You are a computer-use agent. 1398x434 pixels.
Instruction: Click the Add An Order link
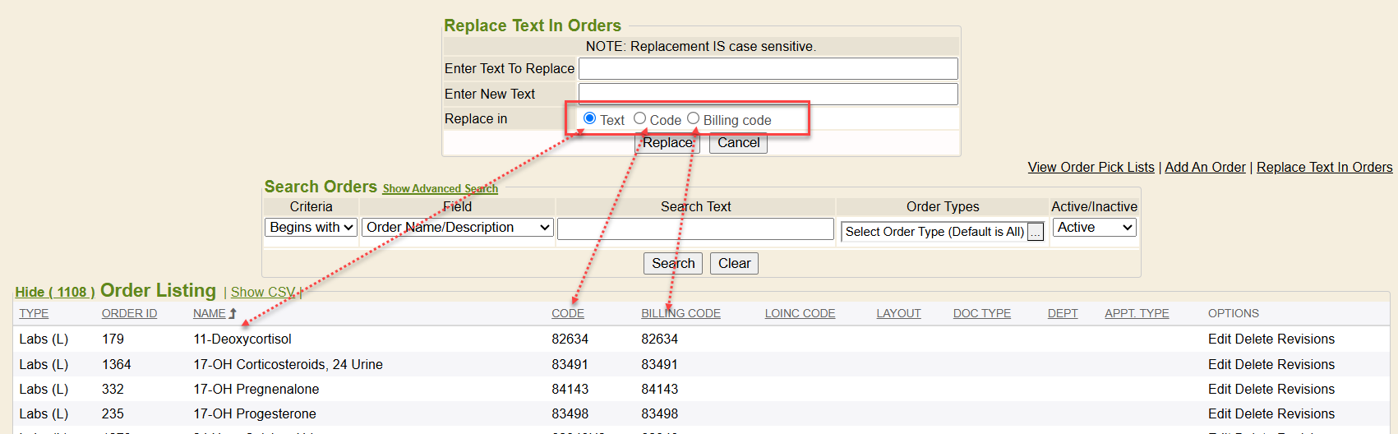tap(1205, 167)
